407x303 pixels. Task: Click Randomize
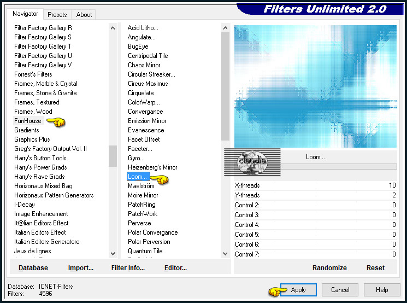329,268
